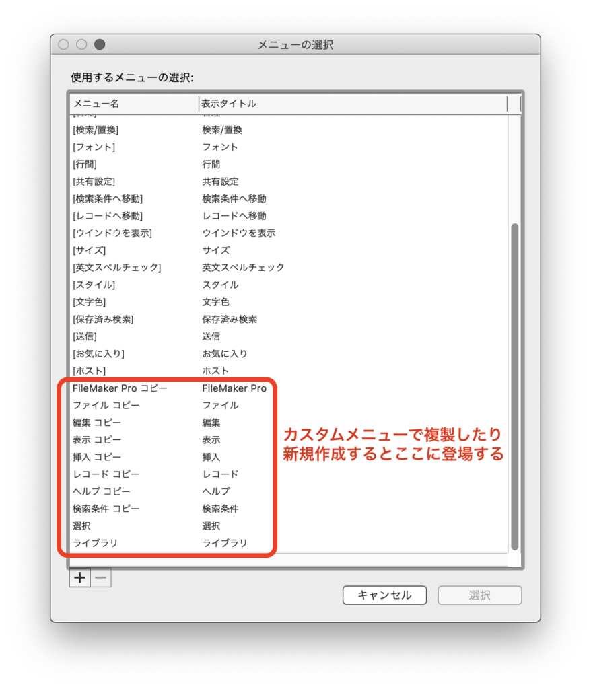Select the [フォント] row
Image resolution: width=591 pixels, height=689 pixels.
coord(289,147)
